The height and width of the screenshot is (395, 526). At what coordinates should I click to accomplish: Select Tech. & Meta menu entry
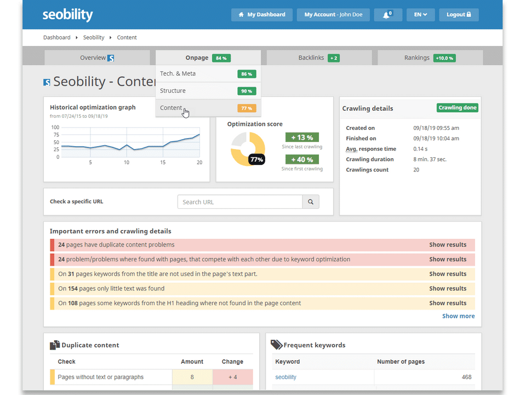(x=208, y=74)
